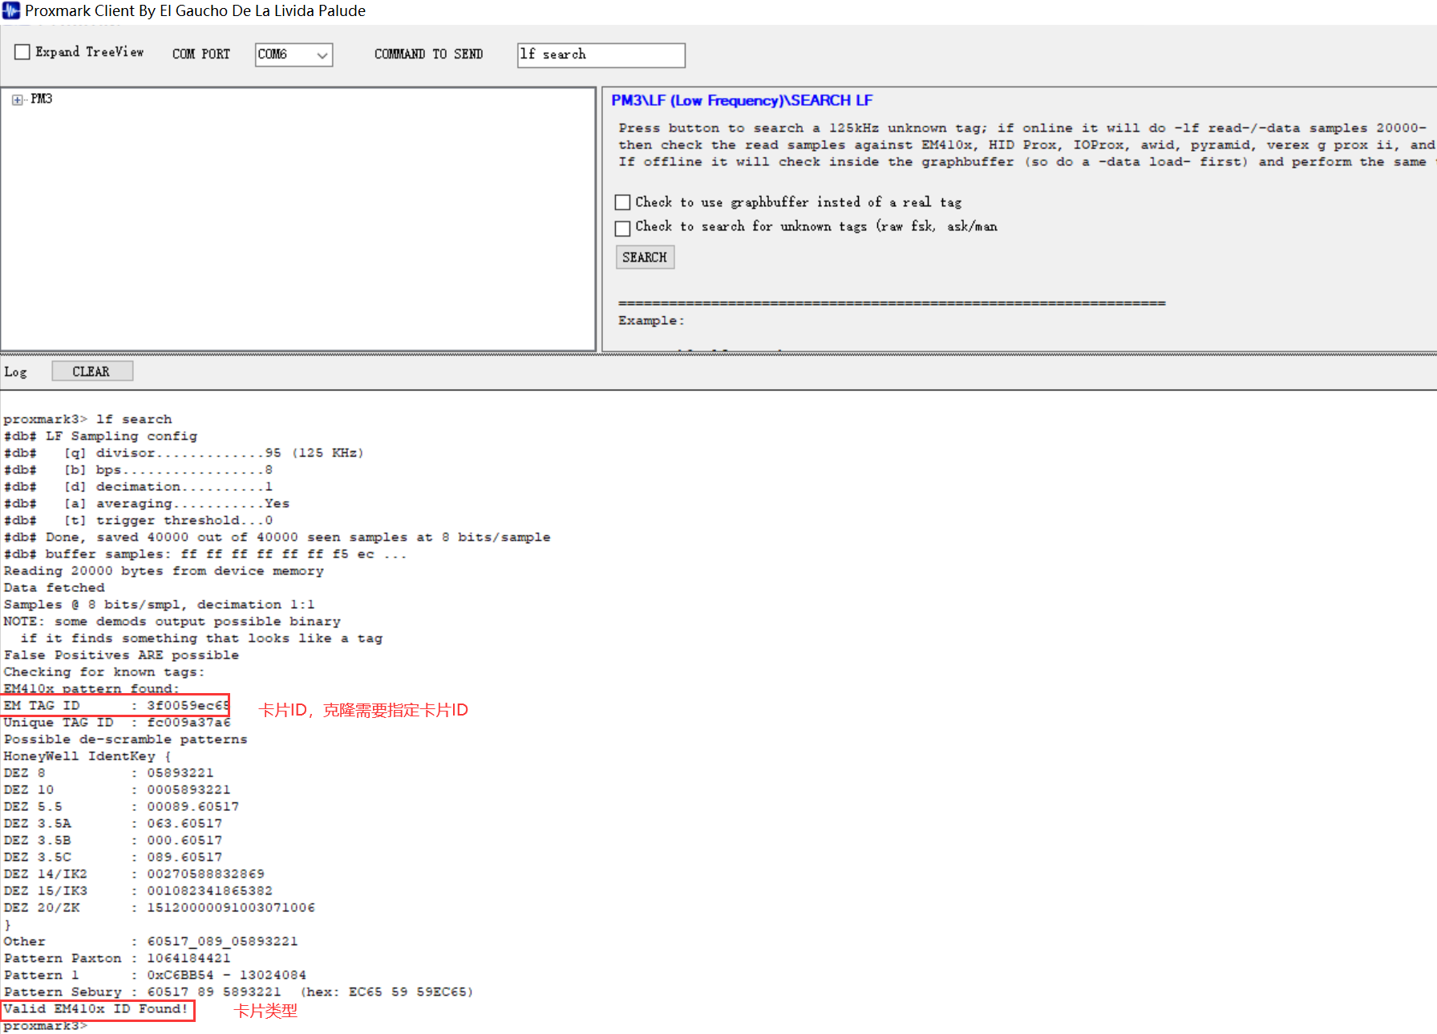Click the COMMAND TO SEND input field

click(x=601, y=55)
